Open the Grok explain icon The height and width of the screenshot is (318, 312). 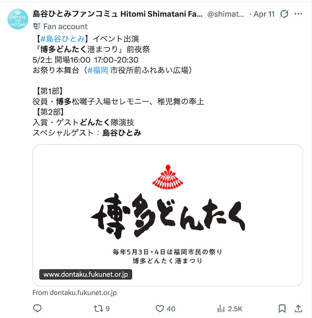pos(284,14)
